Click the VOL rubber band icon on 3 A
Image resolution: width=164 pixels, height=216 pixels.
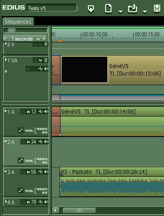point(20,190)
